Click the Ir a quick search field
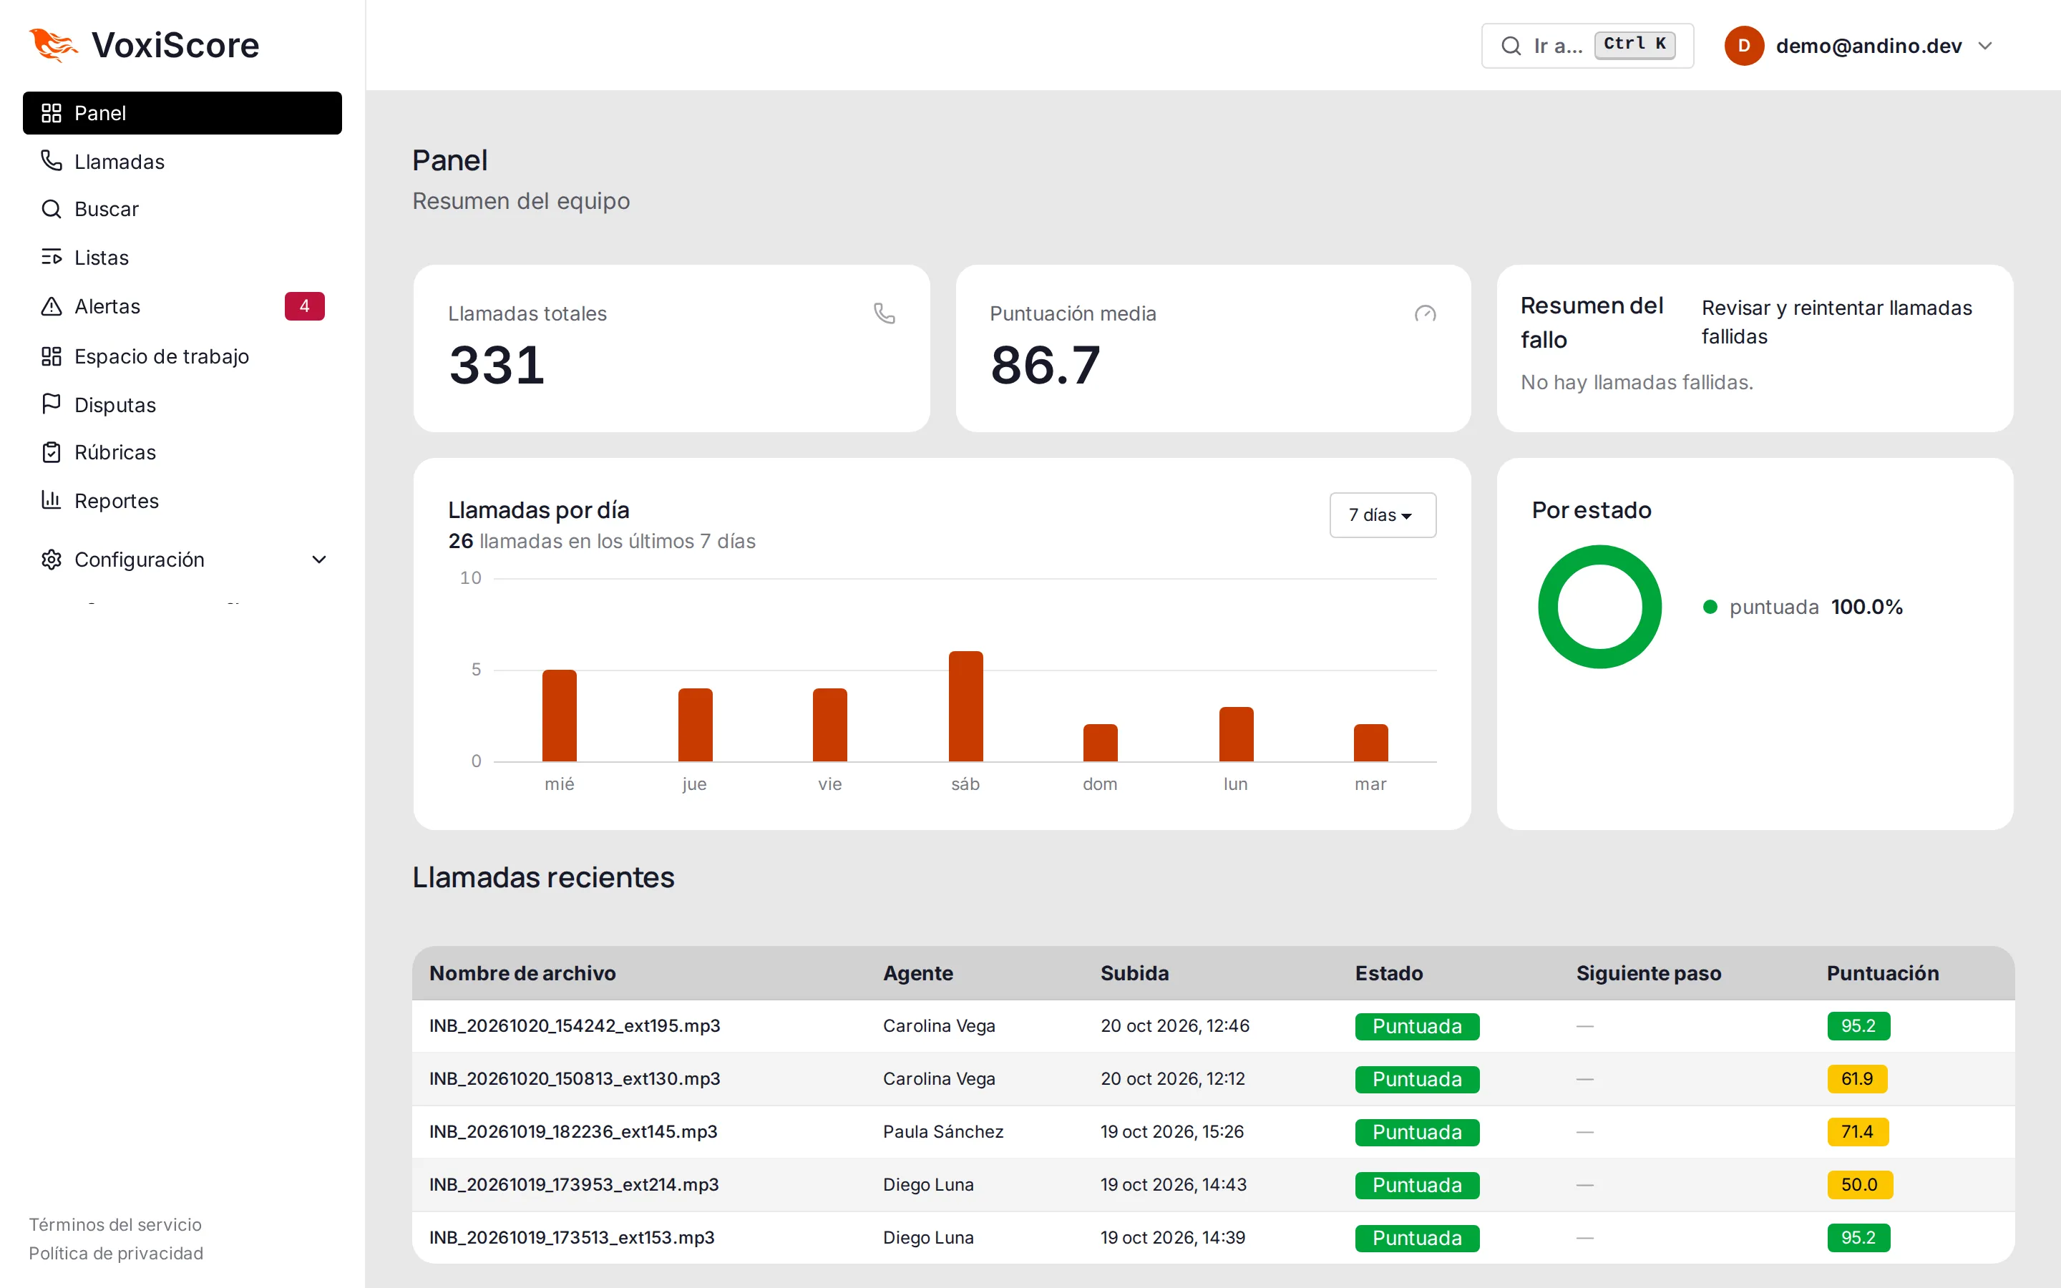2061x1288 pixels. point(1587,46)
